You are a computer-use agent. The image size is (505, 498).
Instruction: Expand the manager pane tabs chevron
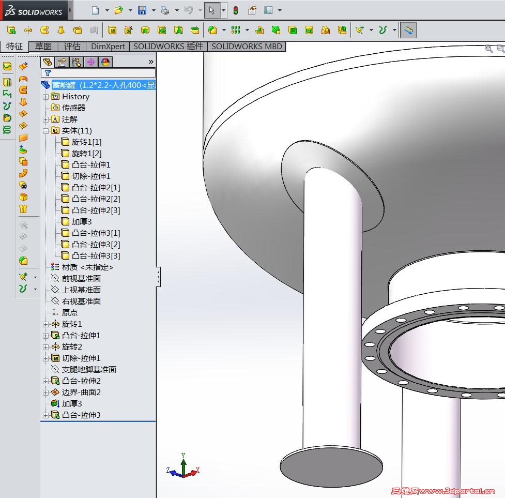pyautogui.click(x=151, y=62)
